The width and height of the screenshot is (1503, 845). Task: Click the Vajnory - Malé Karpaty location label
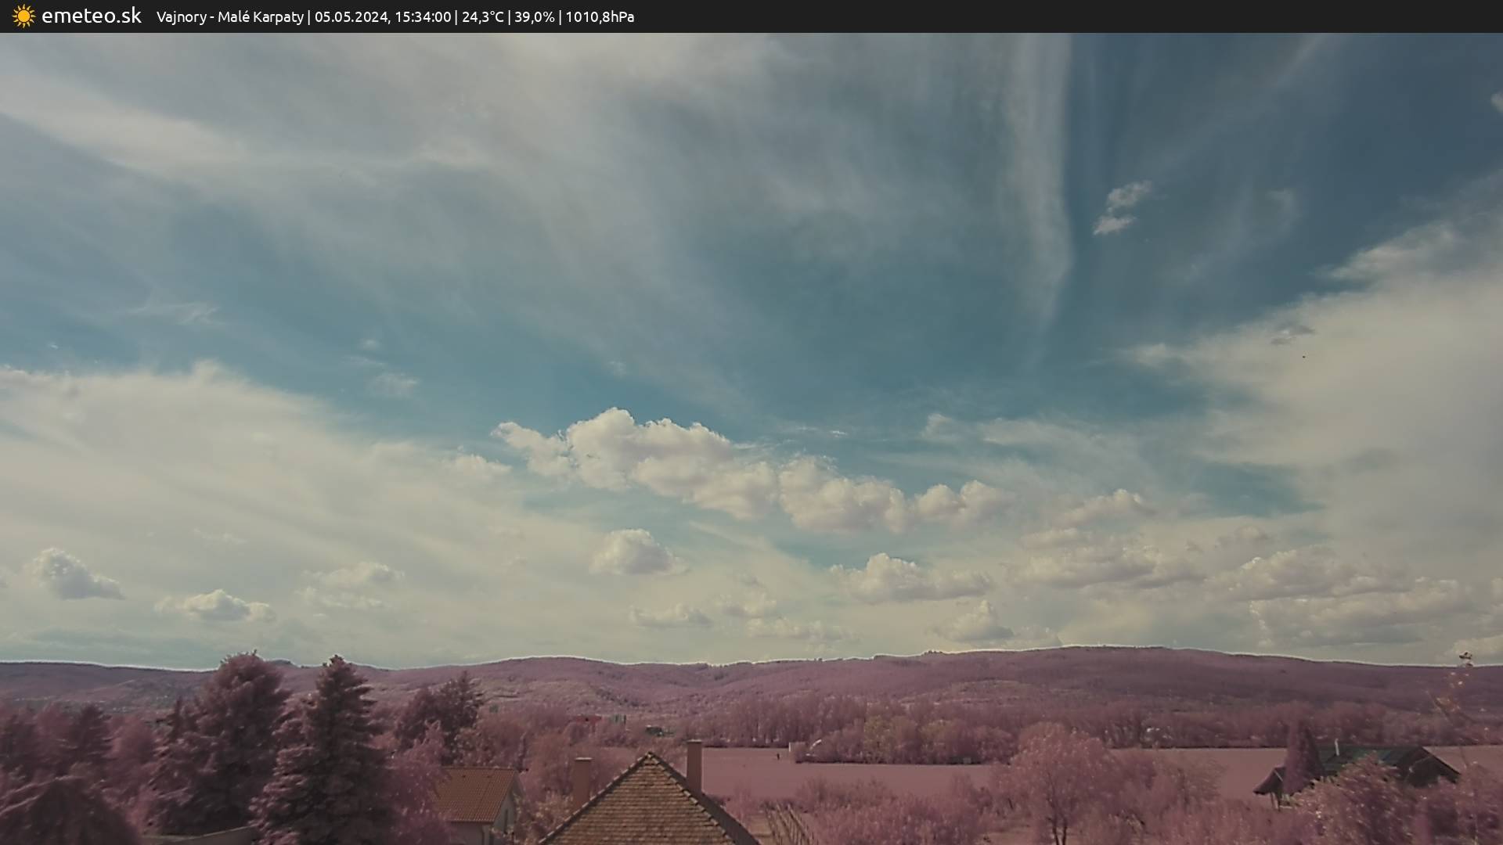229,17
